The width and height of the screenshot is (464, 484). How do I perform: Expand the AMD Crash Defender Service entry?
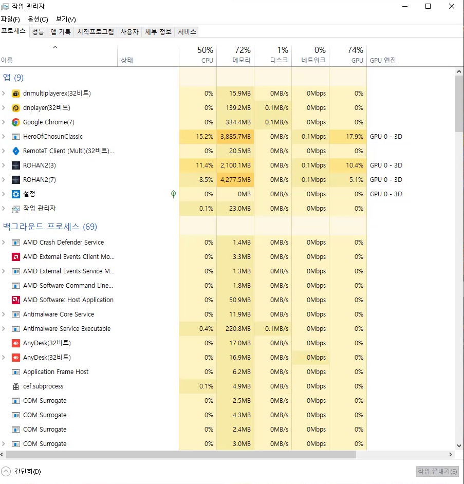pos(4,243)
